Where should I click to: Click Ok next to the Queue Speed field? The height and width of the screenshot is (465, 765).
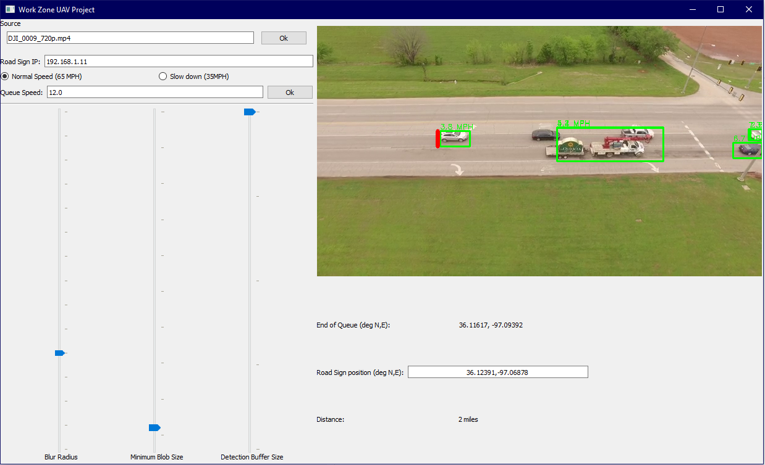pyautogui.click(x=290, y=92)
